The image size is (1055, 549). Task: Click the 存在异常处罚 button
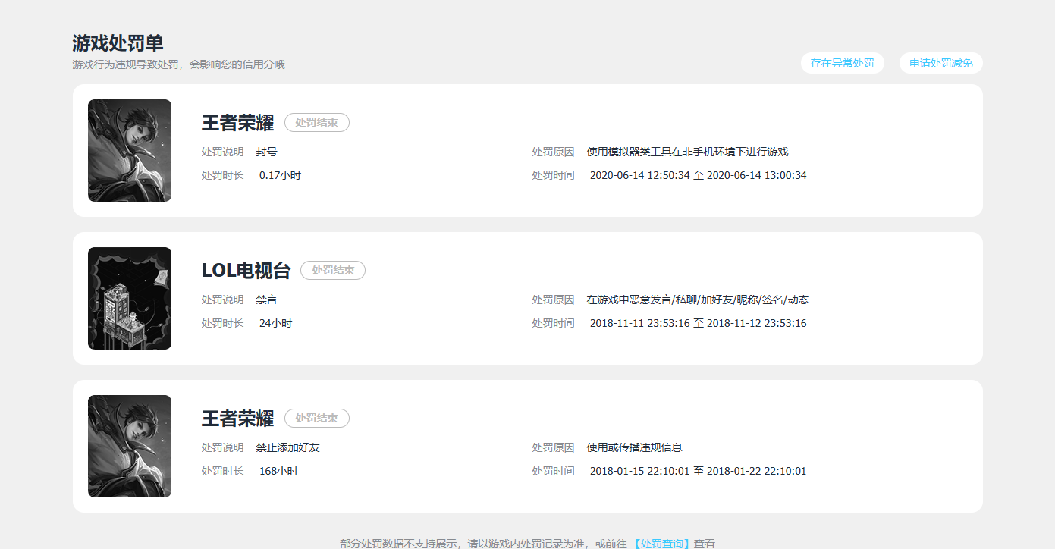(842, 63)
